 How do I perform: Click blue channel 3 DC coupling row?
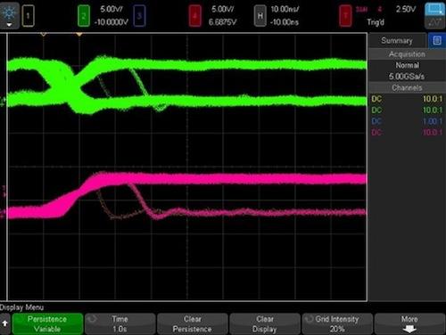[407, 121]
